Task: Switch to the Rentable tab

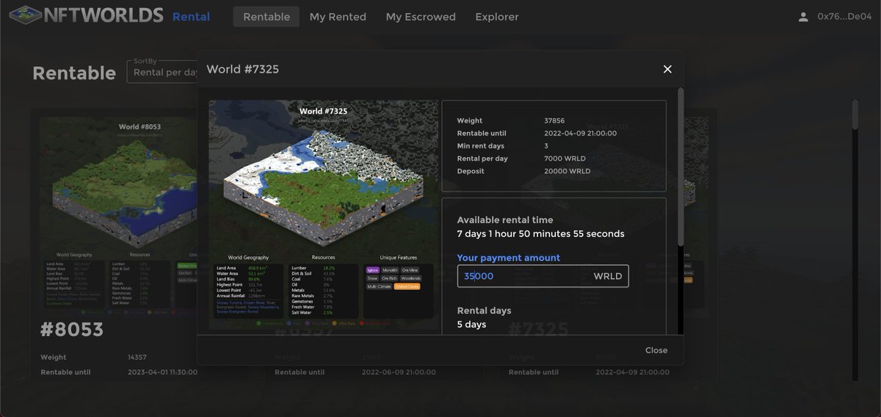Action: tap(267, 16)
